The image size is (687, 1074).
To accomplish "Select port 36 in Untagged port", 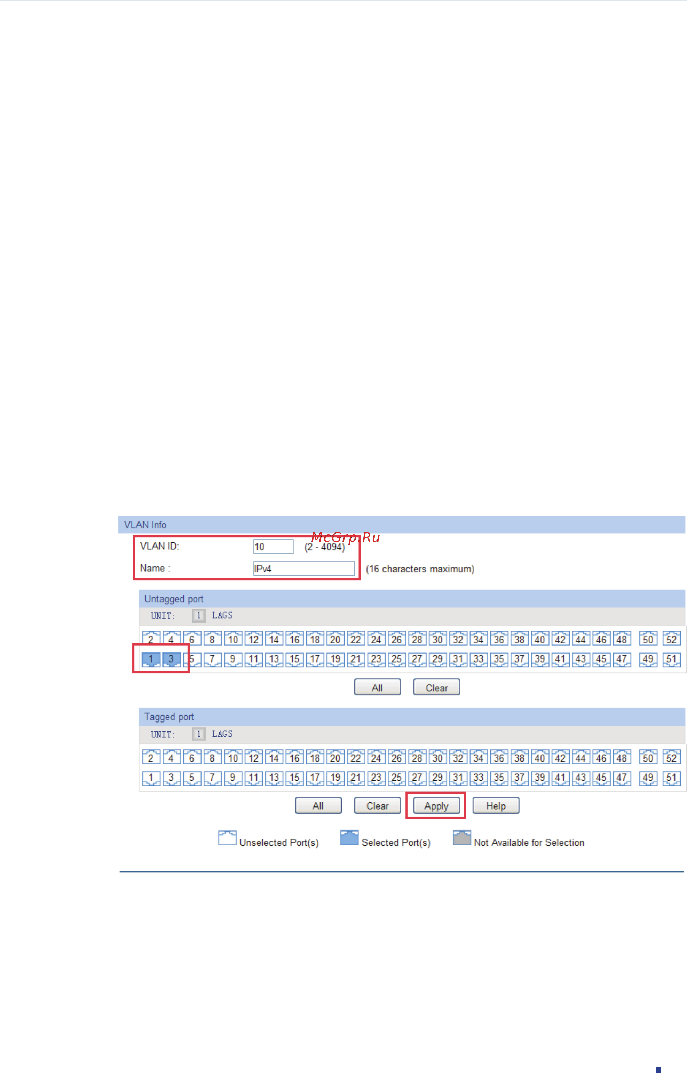I will pyautogui.click(x=499, y=639).
